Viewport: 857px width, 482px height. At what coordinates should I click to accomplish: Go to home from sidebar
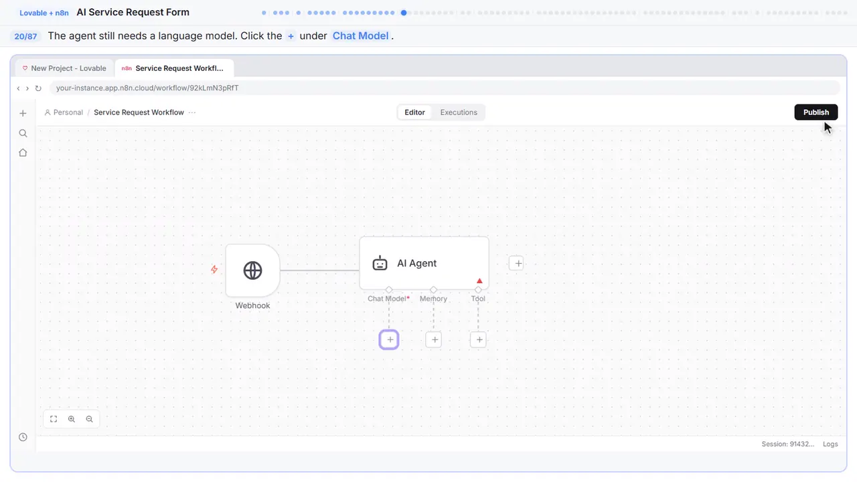23,153
